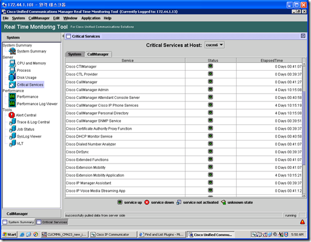Open CUCMM6_CM423 taskbar button

click(65, 234)
